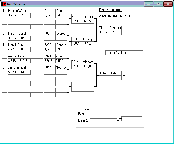174x144 pixels.
Task: Click the 5,270 time cell
Action: (x=13, y=72)
